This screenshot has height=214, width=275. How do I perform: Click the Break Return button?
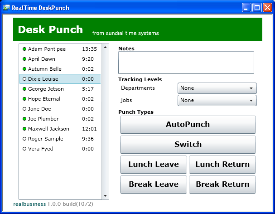click(222, 185)
